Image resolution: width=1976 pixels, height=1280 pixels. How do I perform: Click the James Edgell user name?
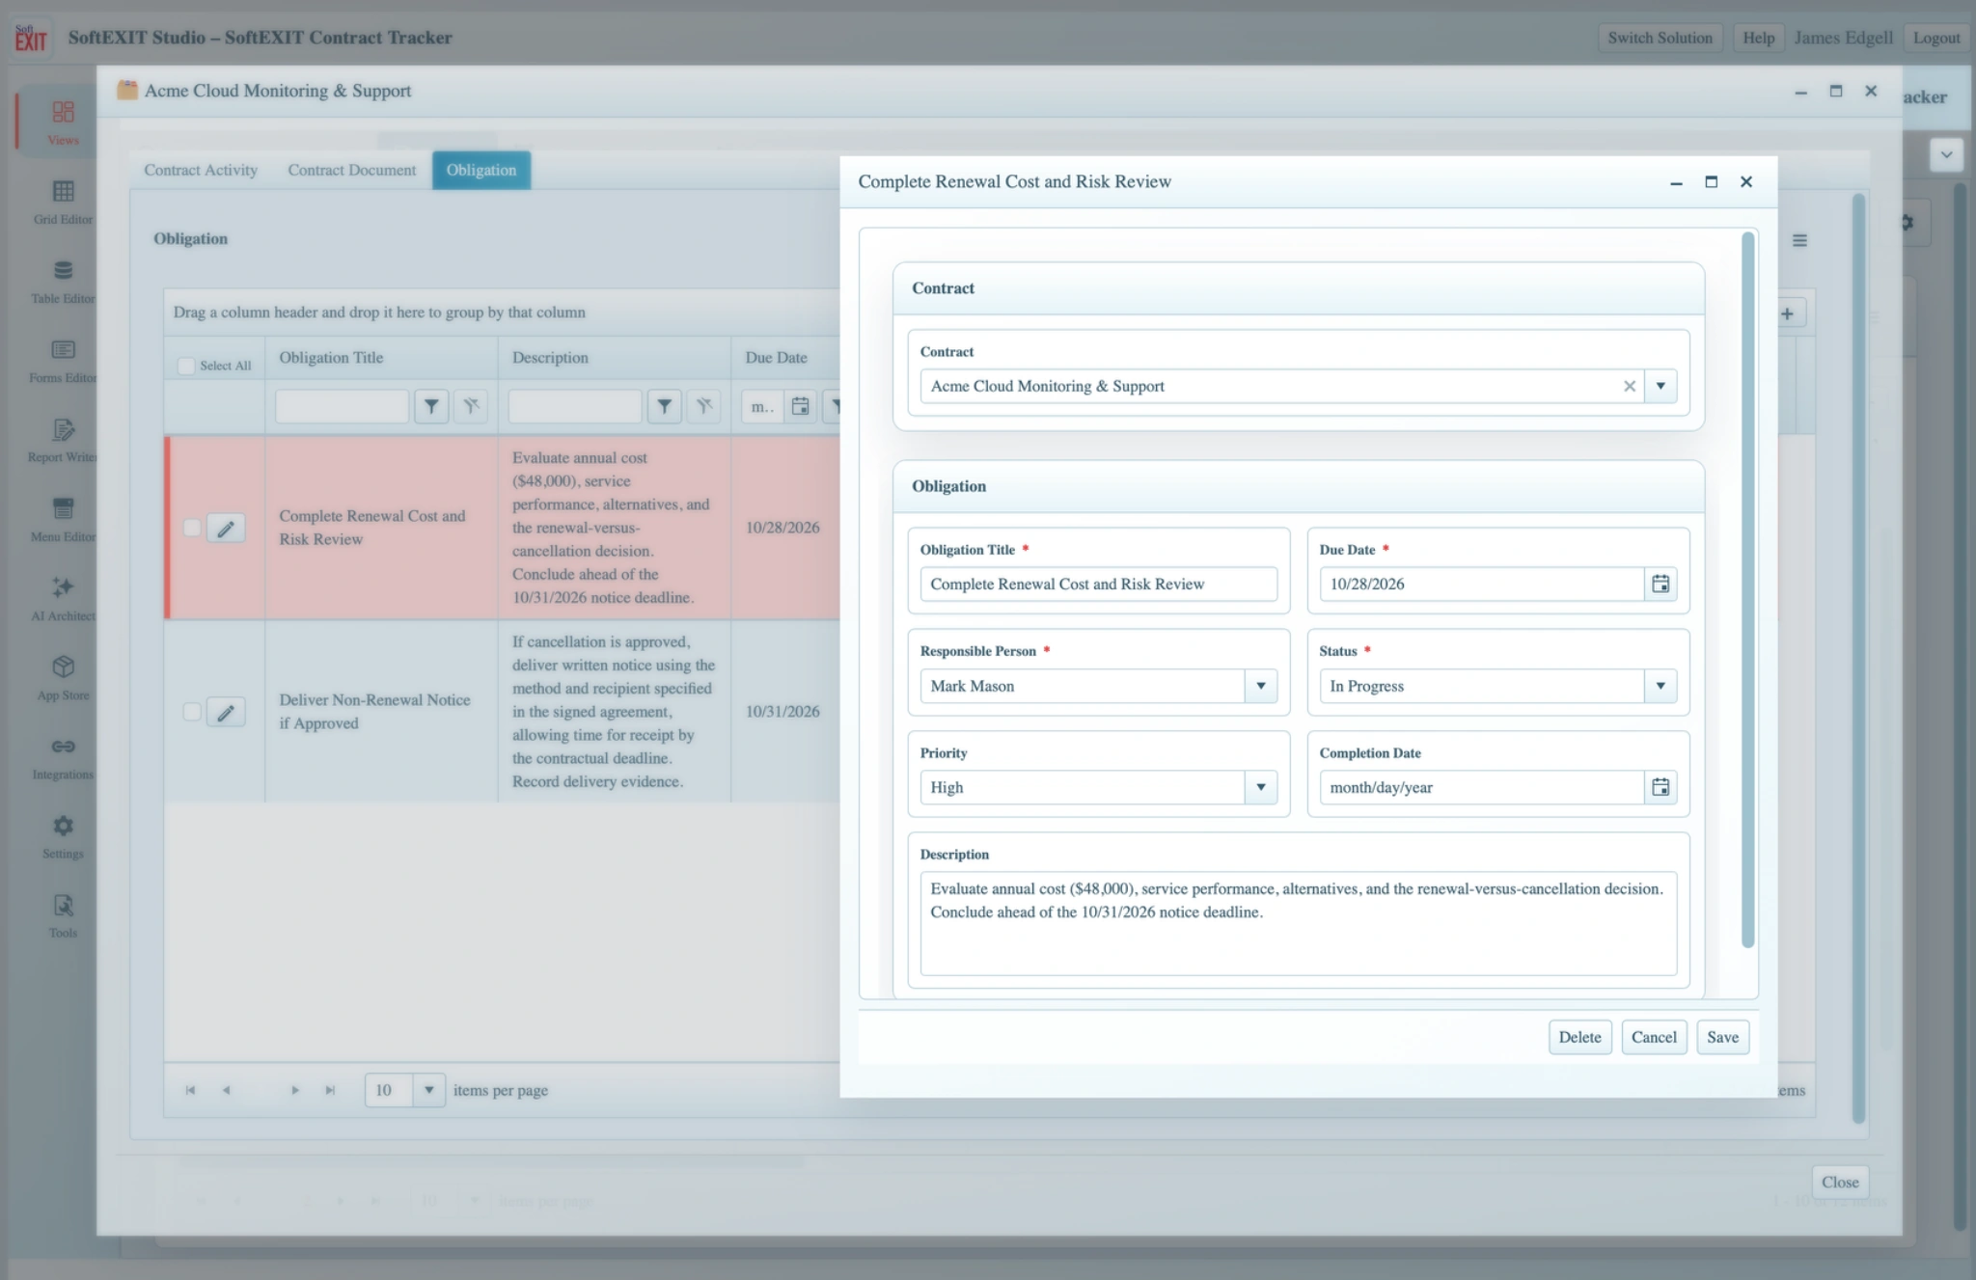[x=1843, y=38]
